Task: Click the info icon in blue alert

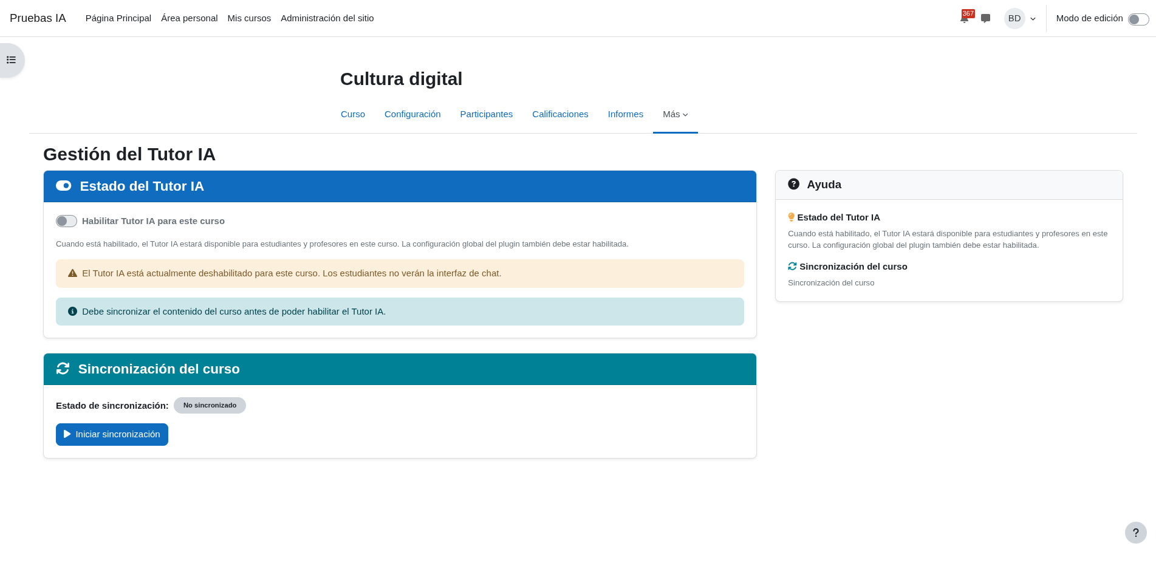Action: pyautogui.click(x=72, y=312)
